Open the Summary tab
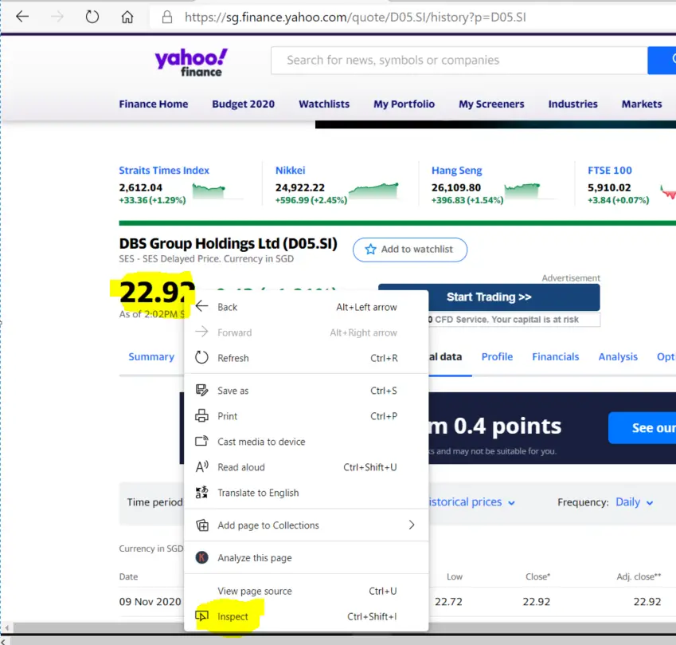This screenshot has height=645, width=676. pyautogui.click(x=151, y=356)
